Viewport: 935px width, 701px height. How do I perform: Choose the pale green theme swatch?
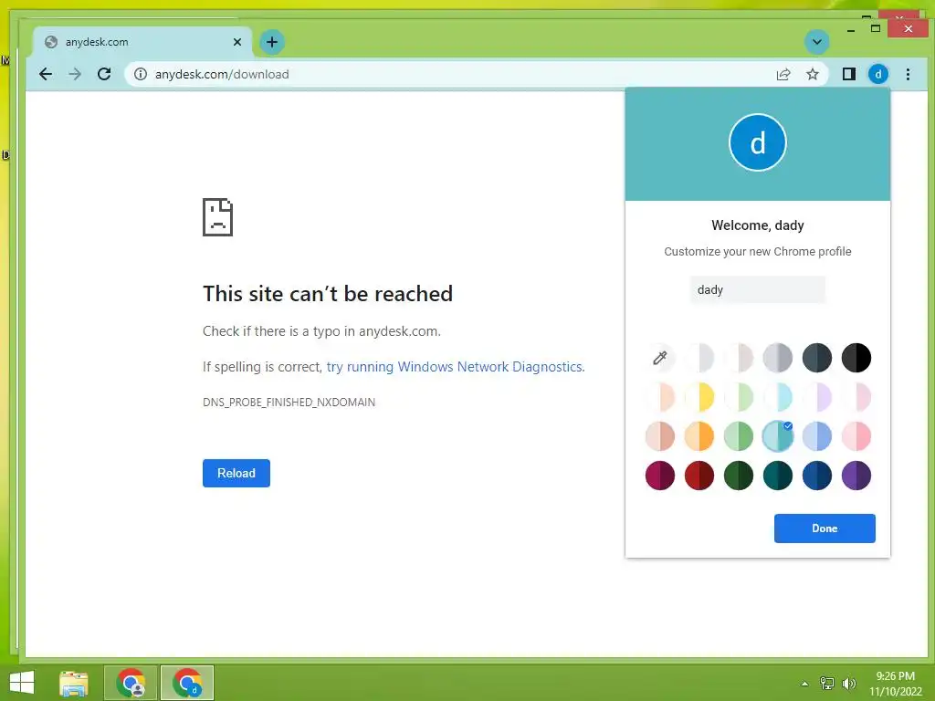(x=738, y=397)
